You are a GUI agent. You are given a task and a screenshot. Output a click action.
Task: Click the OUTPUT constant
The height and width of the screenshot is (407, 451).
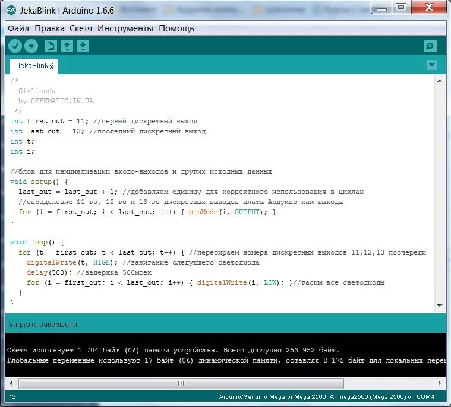click(x=247, y=212)
